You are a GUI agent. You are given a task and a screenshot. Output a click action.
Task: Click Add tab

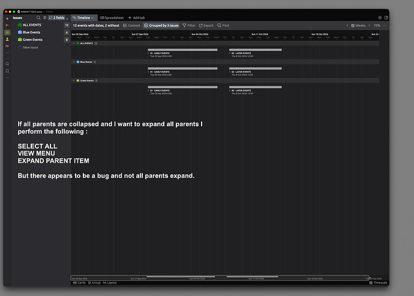[137, 17]
